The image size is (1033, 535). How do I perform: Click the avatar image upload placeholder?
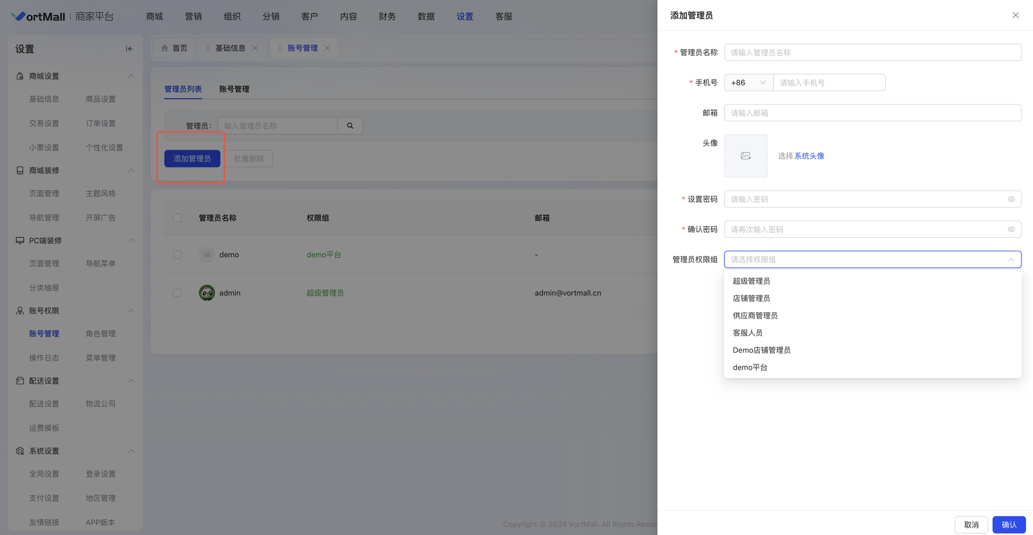tap(745, 156)
